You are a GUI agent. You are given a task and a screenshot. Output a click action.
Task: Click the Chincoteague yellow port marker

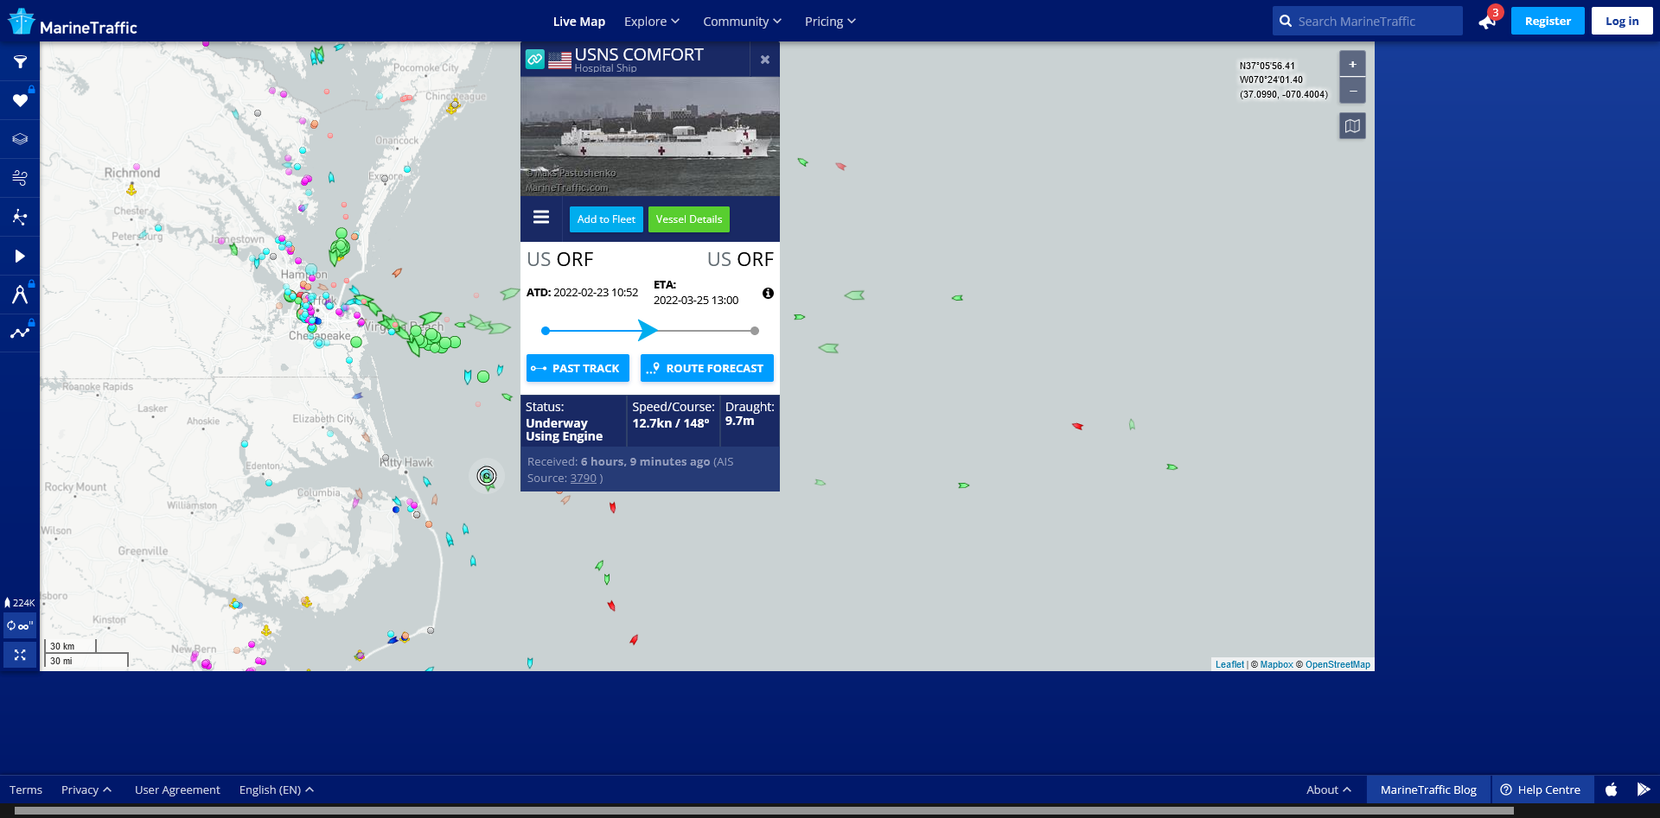[x=452, y=107]
